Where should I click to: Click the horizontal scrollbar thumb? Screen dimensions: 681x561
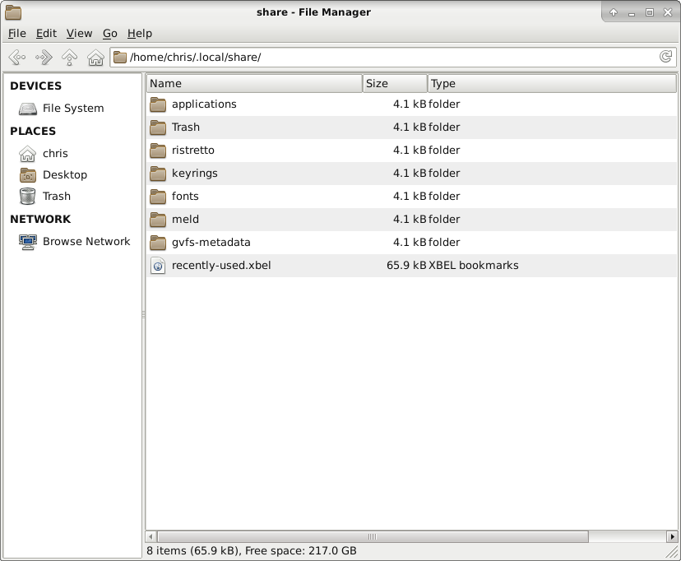coord(373,536)
